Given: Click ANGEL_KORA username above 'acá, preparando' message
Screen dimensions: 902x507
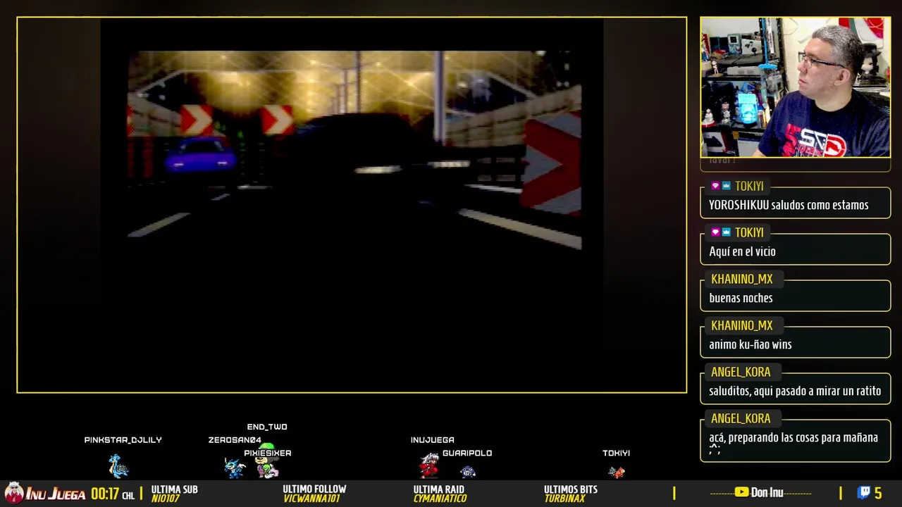Looking at the screenshot, I should coord(741,418).
